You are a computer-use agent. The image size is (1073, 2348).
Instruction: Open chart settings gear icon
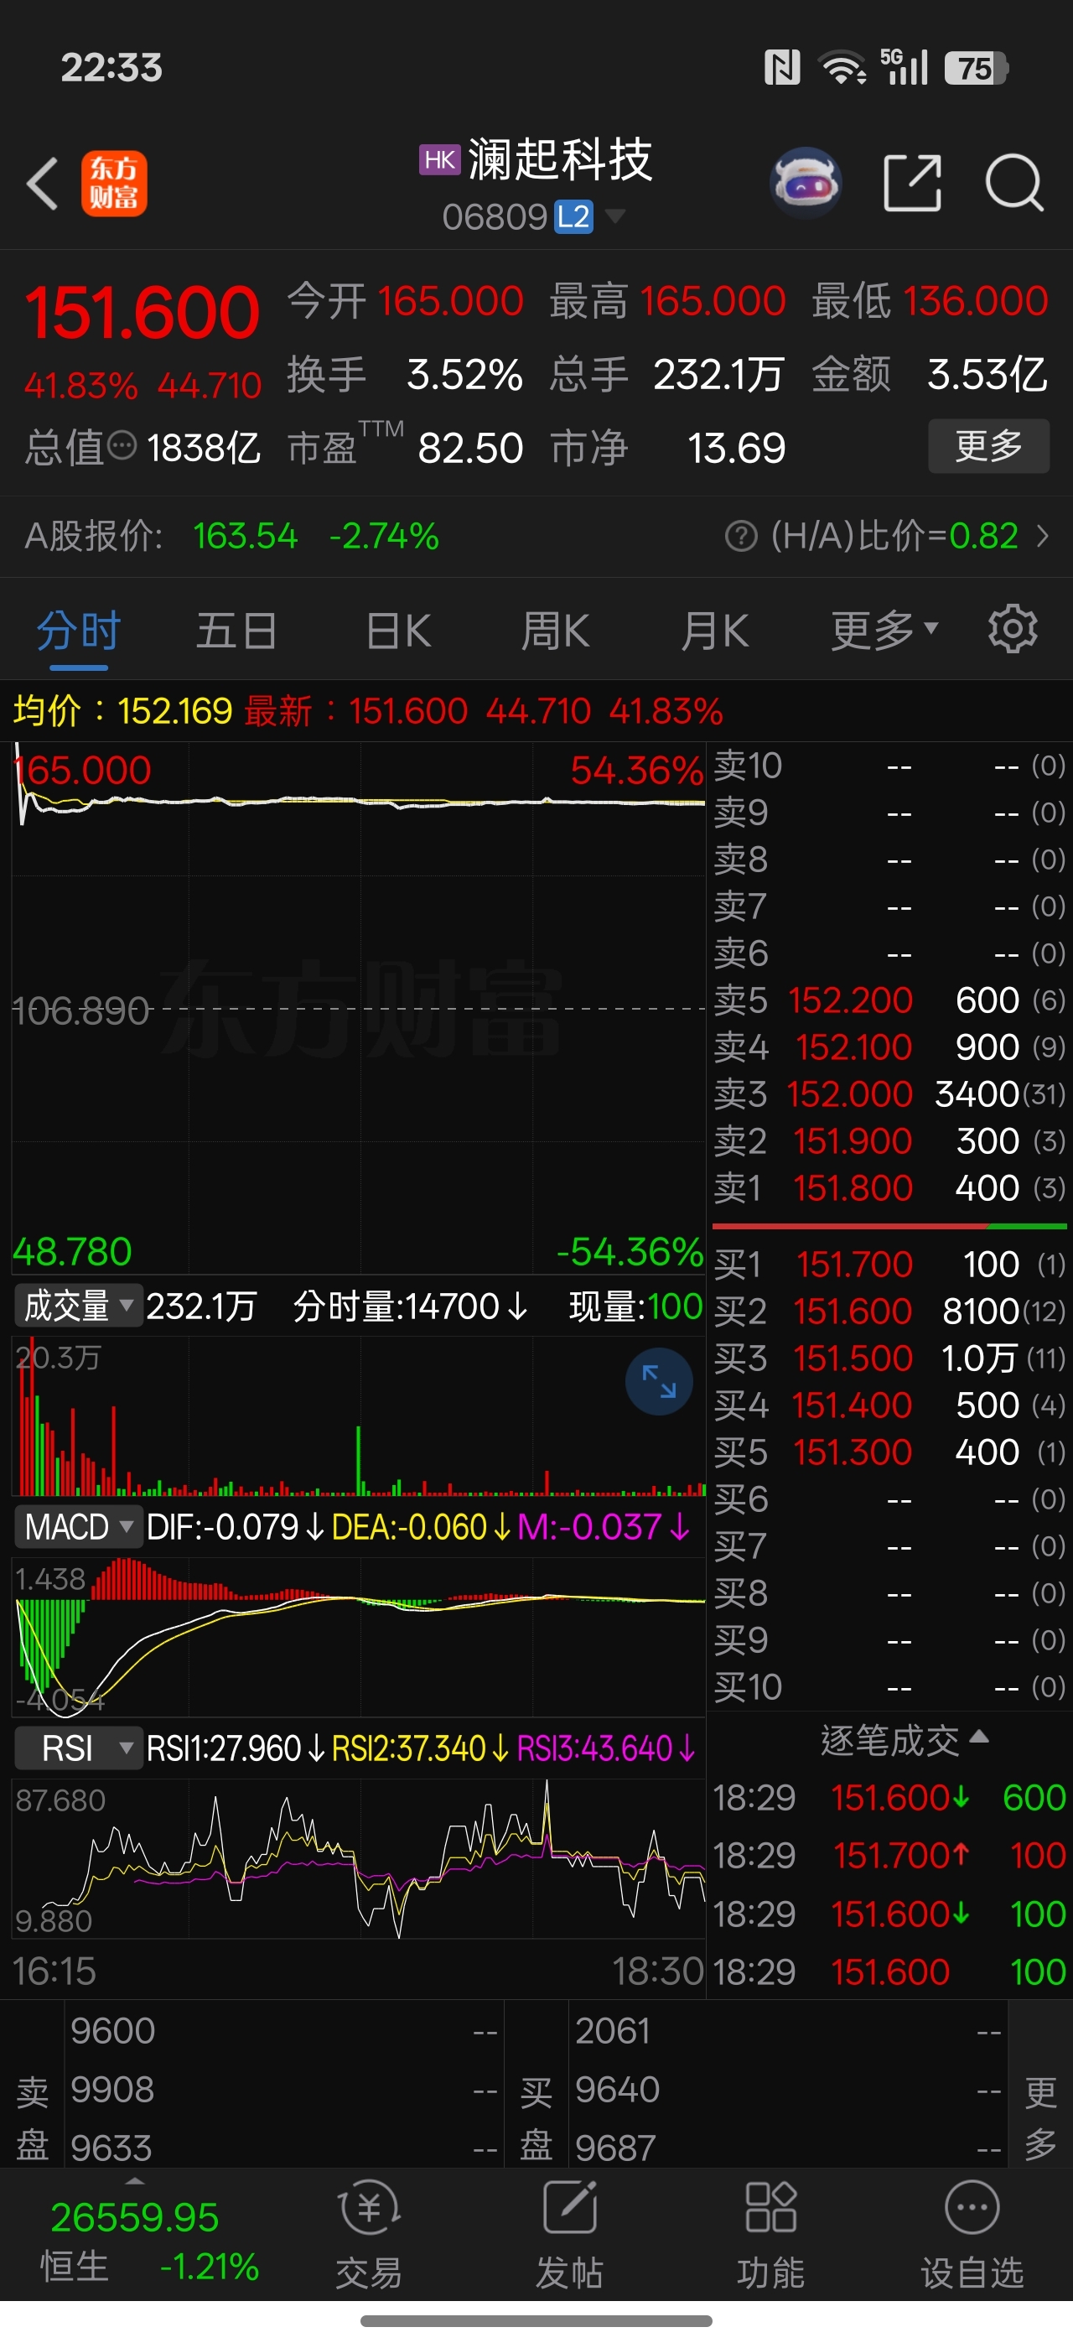(x=1013, y=628)
